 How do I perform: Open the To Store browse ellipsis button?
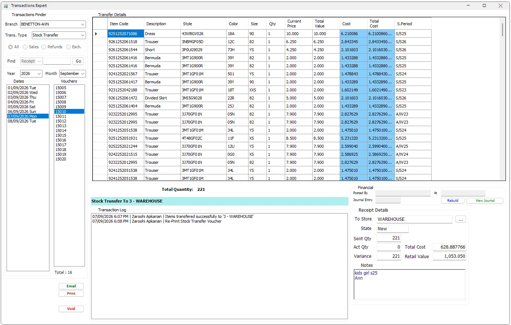tap(460, 219)
